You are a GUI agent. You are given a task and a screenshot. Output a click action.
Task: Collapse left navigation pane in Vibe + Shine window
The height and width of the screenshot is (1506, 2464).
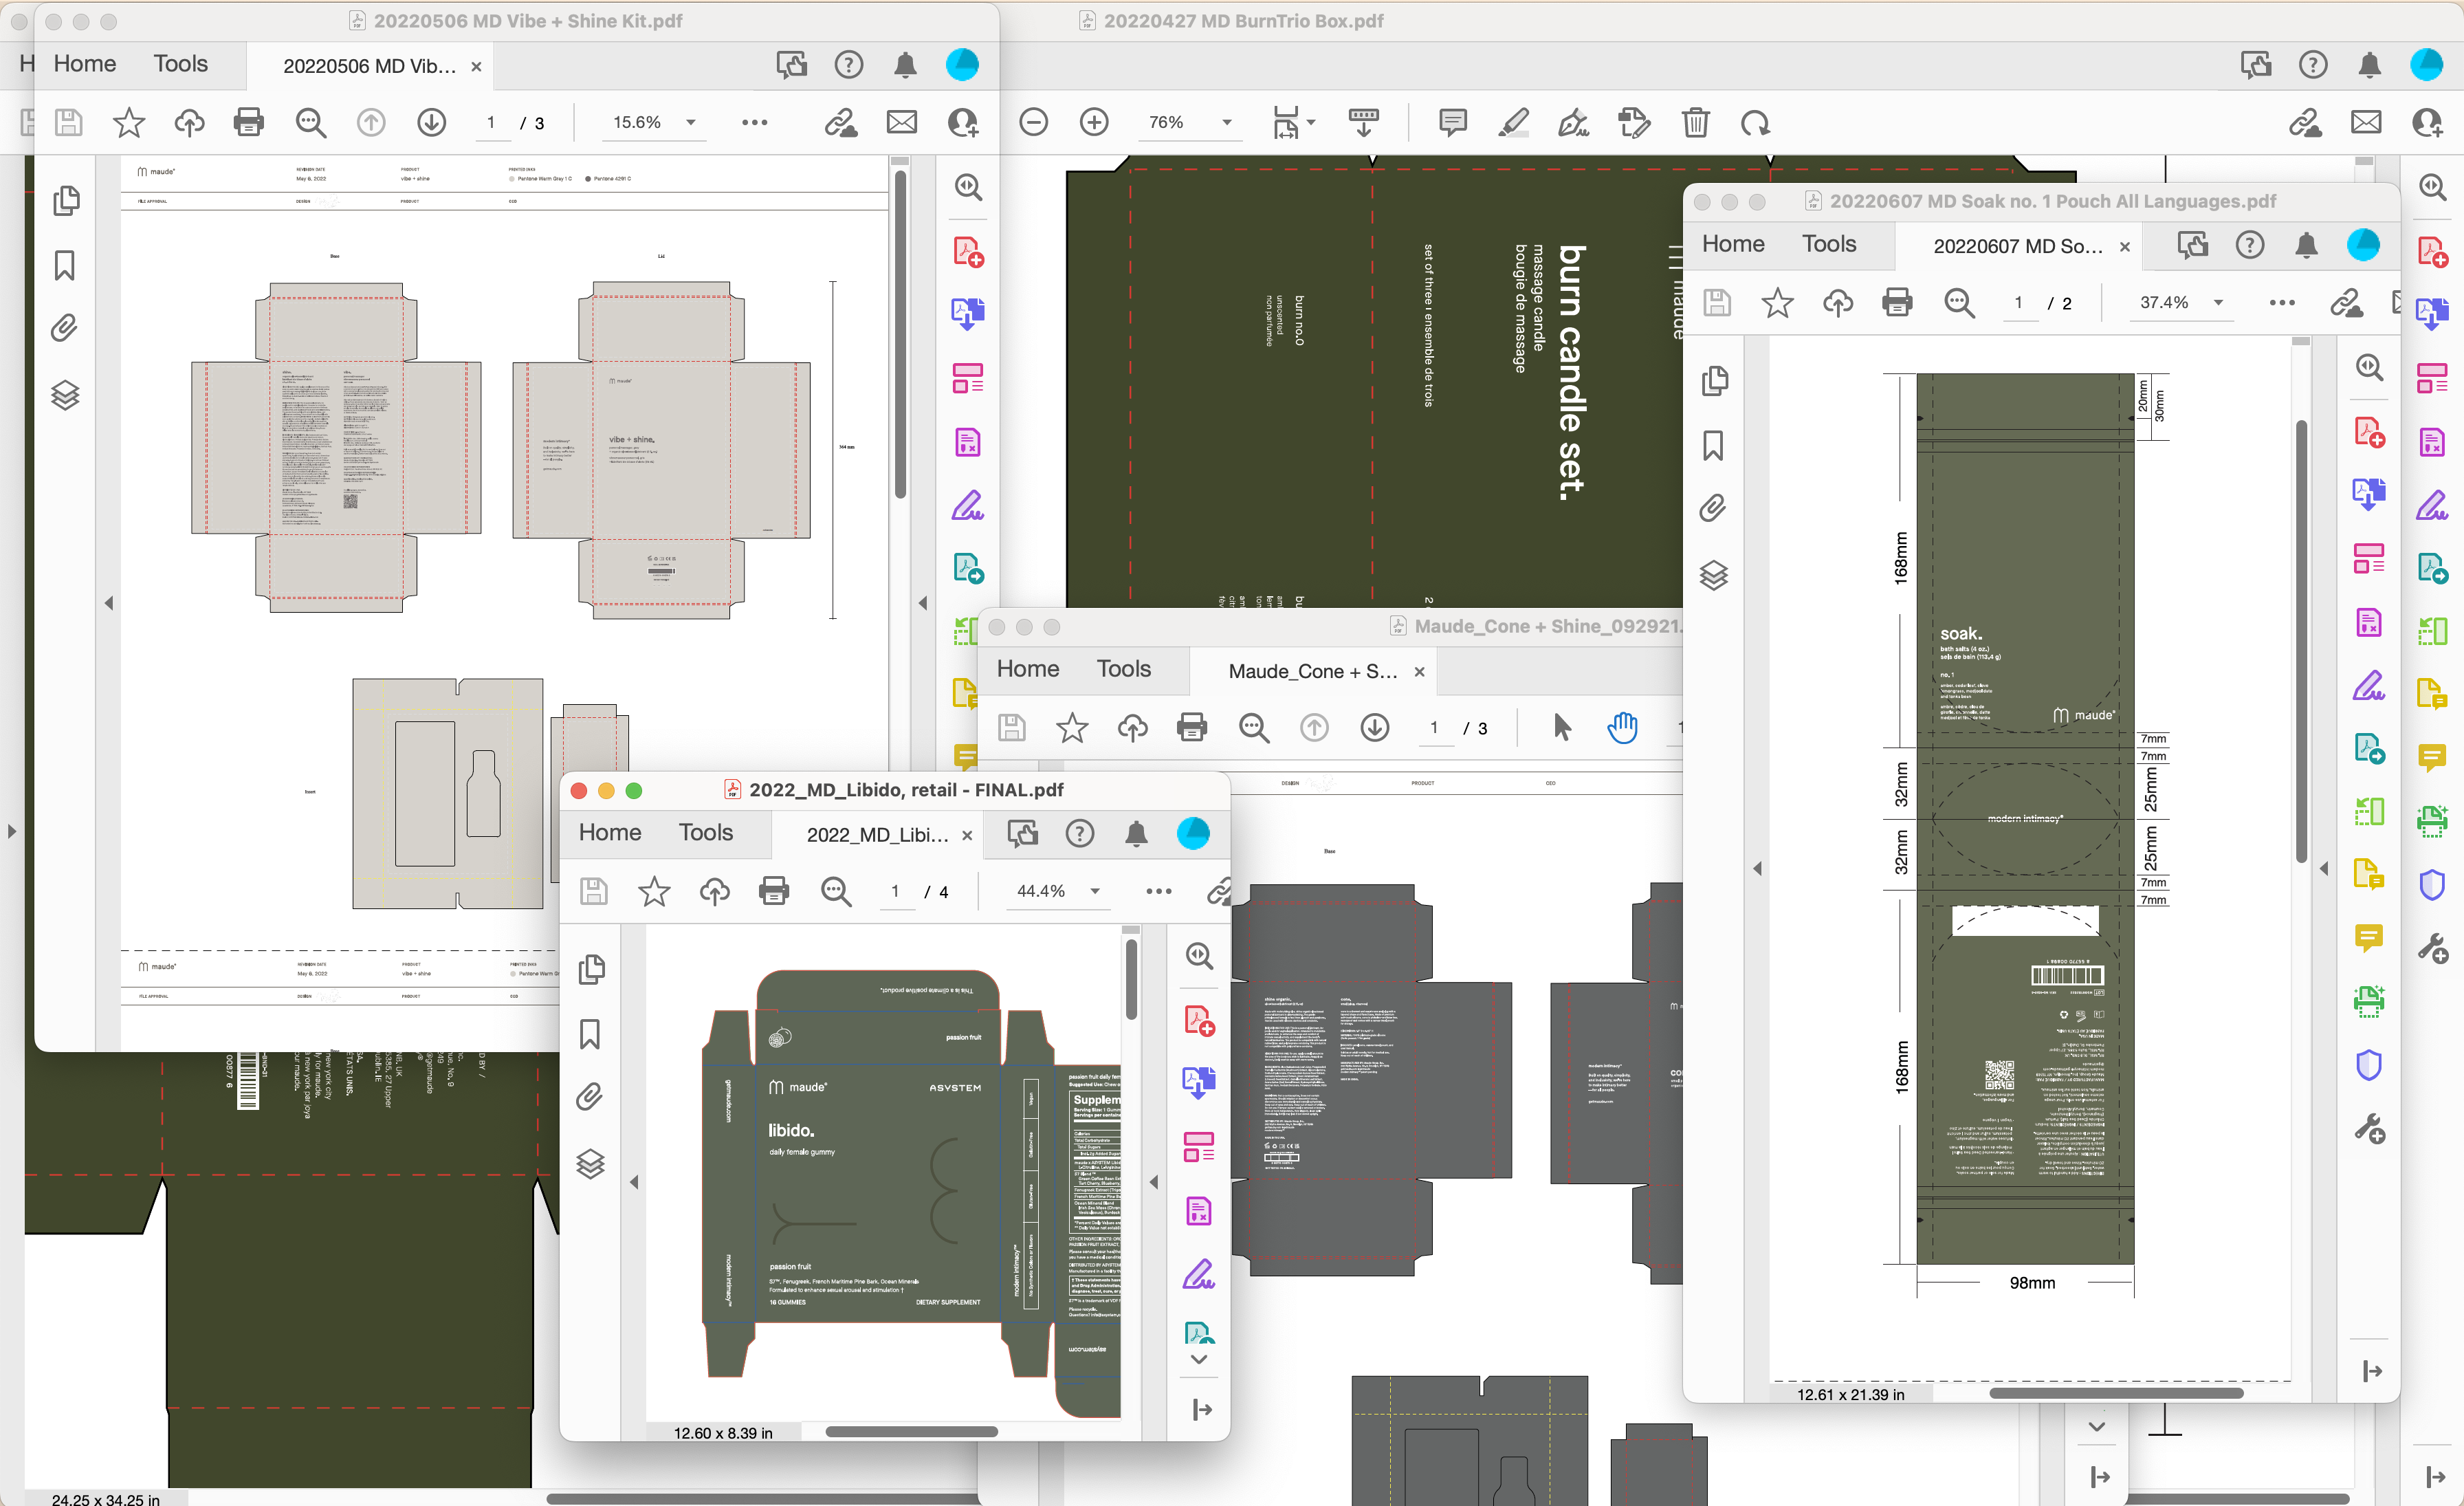click(x=109, y=603)
